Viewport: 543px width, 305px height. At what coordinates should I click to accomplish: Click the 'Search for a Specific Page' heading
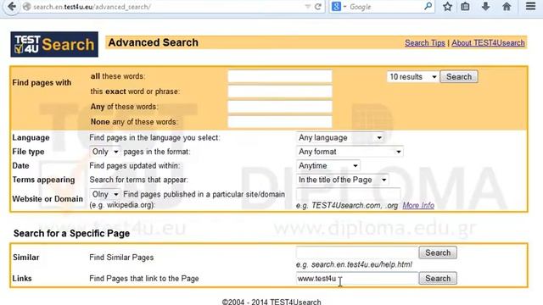tap(71, 234)
